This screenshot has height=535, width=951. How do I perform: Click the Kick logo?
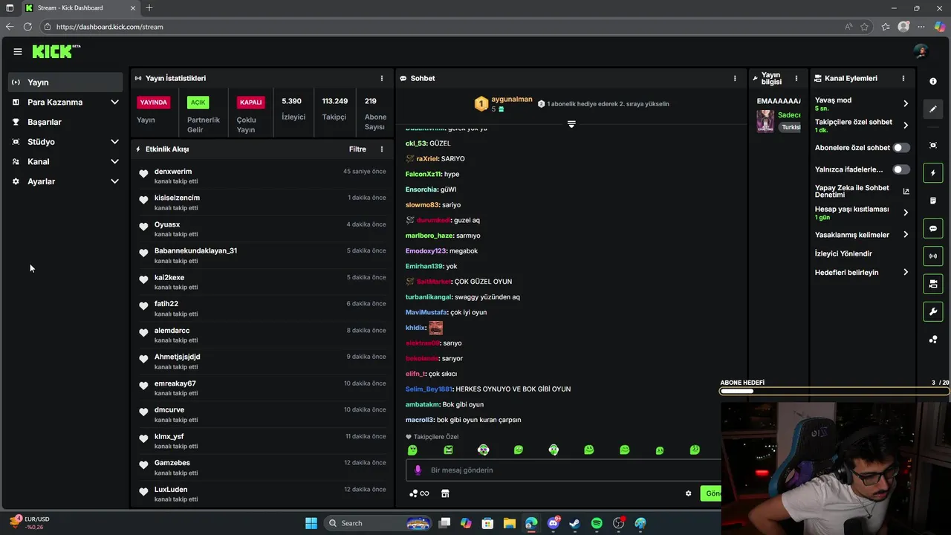click(x=56, y=51)
